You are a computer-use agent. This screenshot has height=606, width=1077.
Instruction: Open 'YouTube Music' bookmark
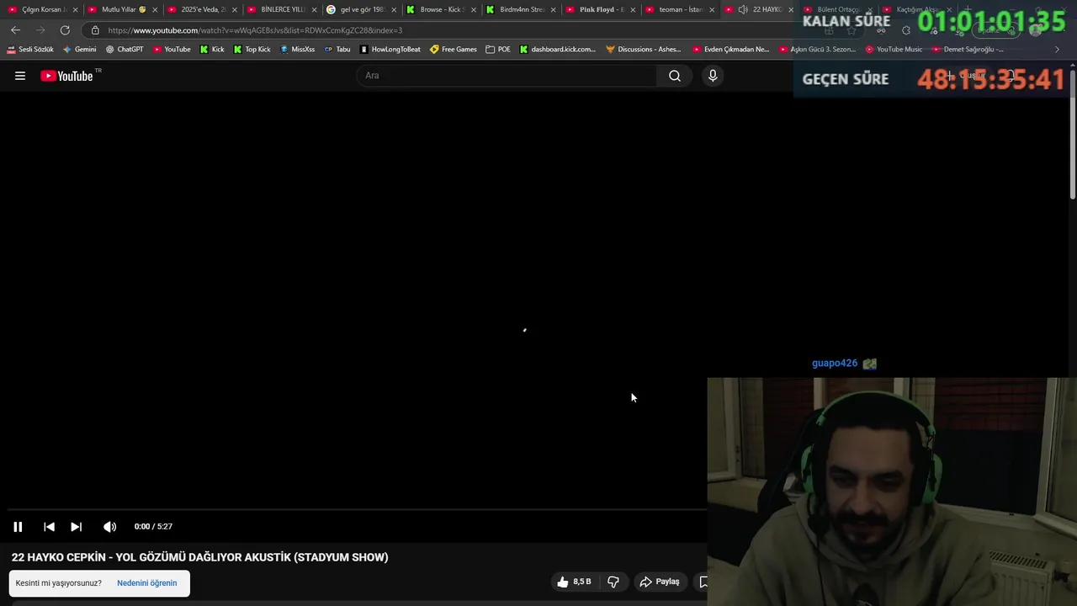[894, 50]
